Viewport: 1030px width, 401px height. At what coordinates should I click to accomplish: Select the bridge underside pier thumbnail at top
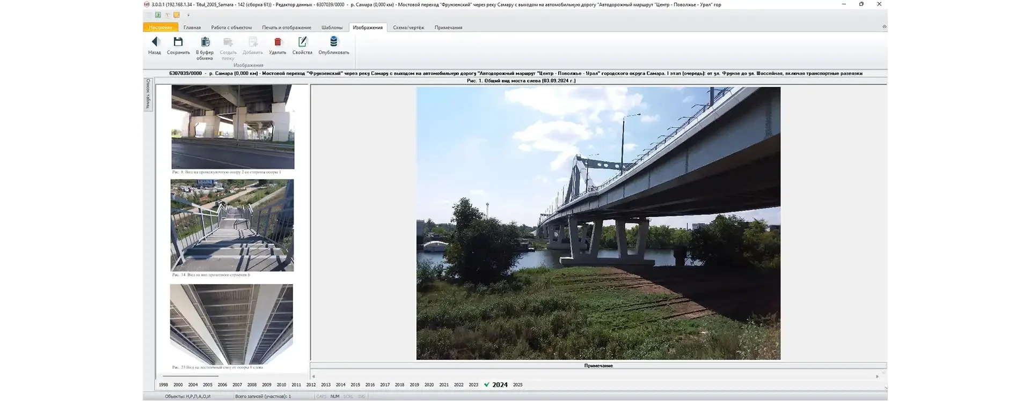click(232, 127)
